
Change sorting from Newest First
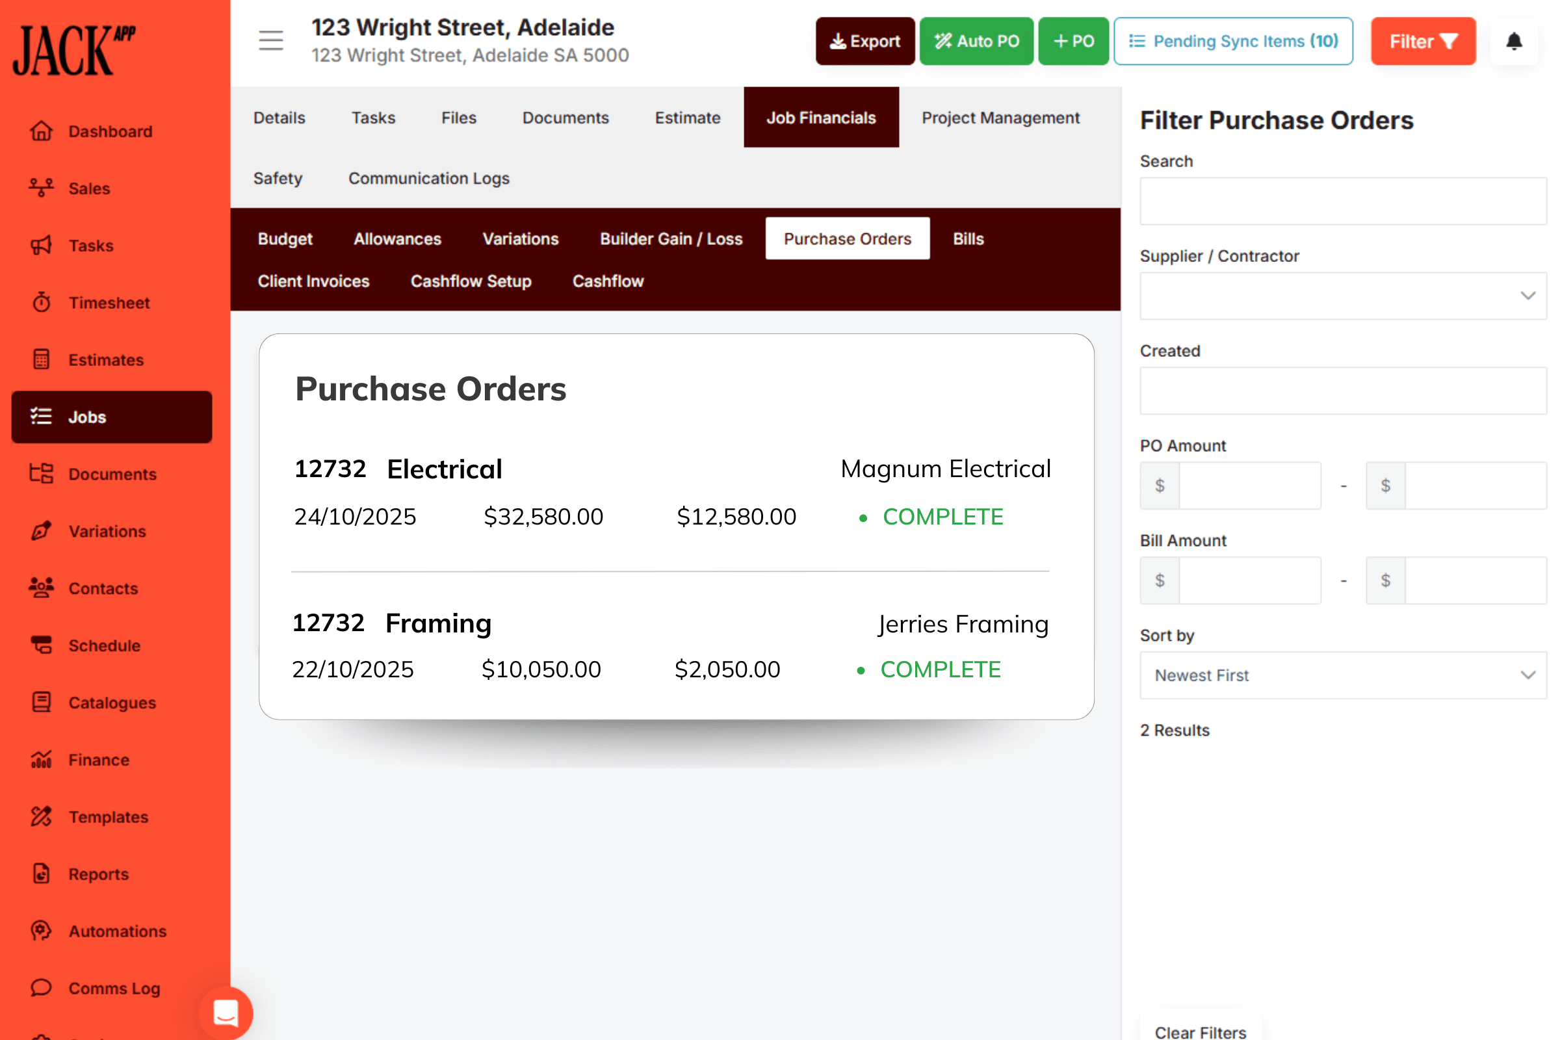1342,675
